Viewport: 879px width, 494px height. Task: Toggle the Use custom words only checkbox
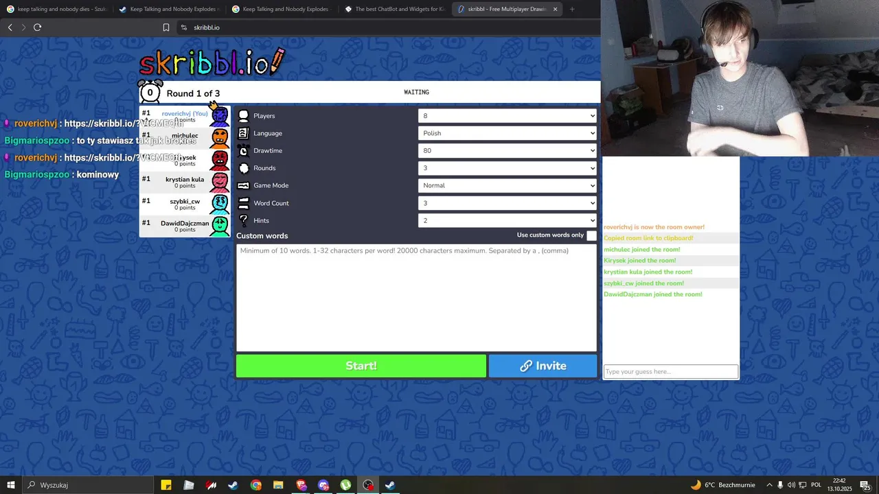(x=591, y=235)
